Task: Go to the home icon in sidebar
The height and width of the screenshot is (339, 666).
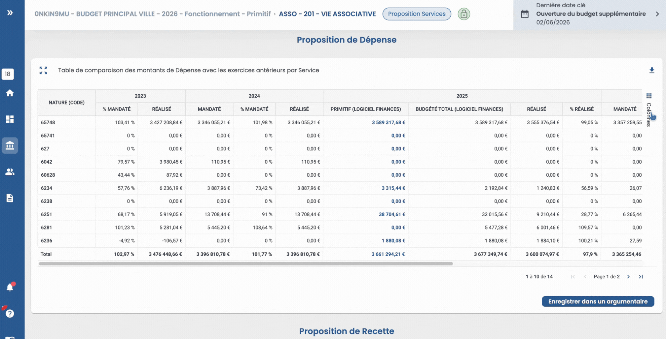Action: pyautogui.click(x=10, y=93)
